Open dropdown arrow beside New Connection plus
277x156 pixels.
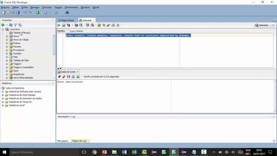tap(7, 25)
